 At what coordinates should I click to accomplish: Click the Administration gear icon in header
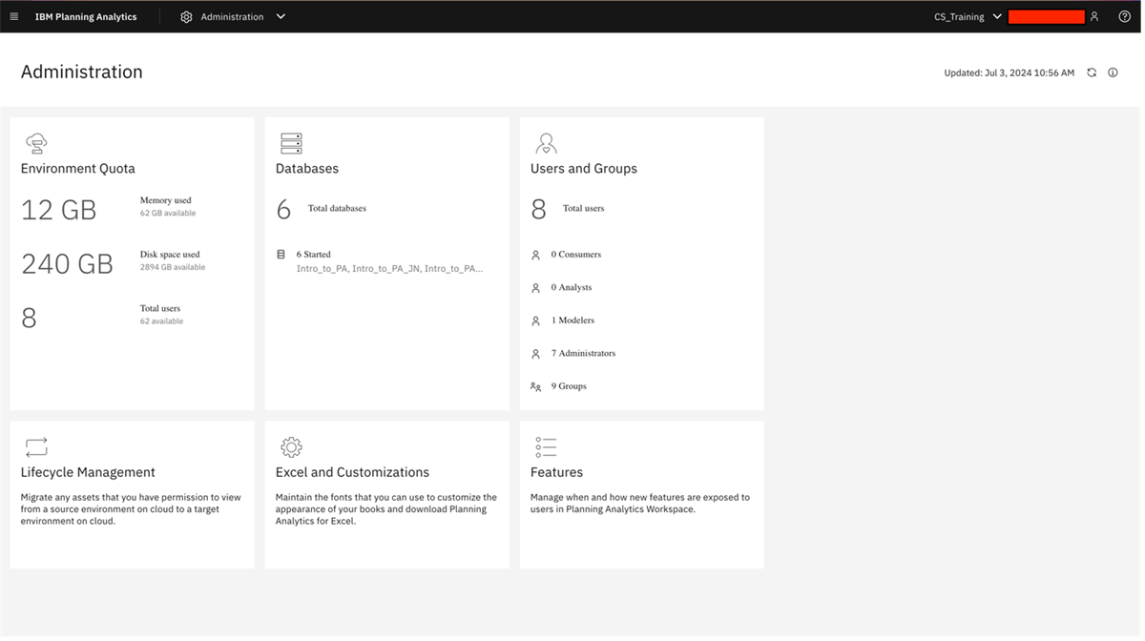point(186,17)
